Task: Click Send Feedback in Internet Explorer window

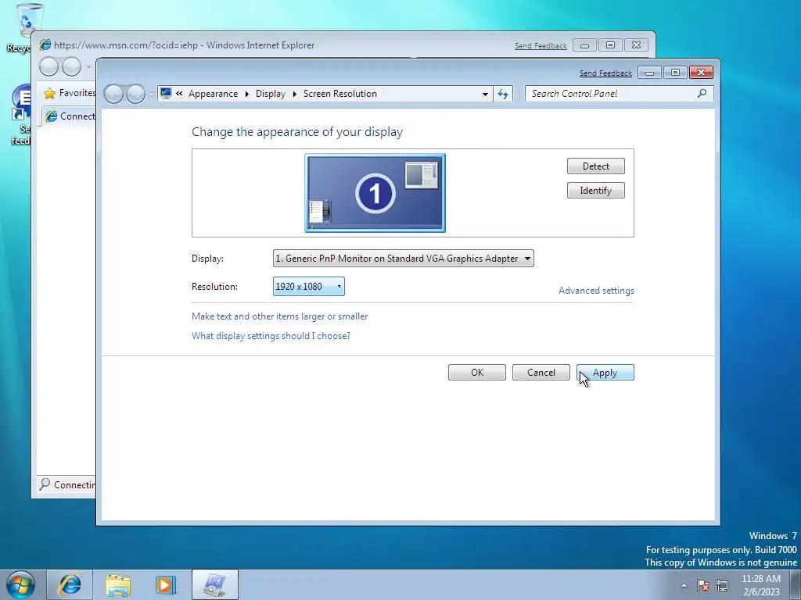Action: [x=541, y=46]
